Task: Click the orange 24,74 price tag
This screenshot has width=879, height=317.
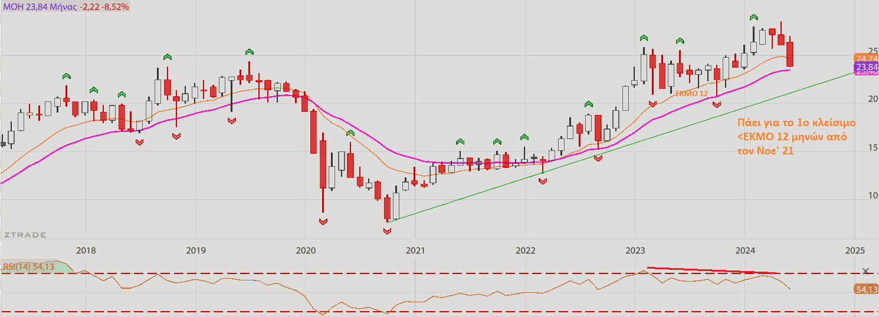Action: [x=866, y=58]
